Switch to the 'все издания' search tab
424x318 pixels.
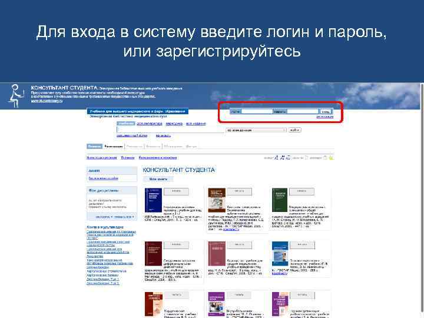196,123
